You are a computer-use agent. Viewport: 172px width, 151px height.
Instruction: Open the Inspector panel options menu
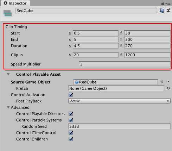pos(168,4)
